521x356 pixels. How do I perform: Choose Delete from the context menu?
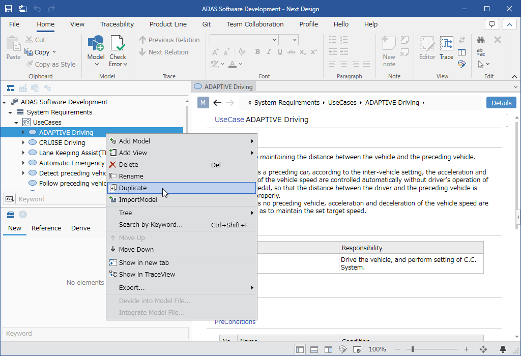(x=182, y=165)
